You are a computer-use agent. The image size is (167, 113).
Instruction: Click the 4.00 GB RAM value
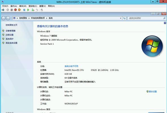pos(68,74)
